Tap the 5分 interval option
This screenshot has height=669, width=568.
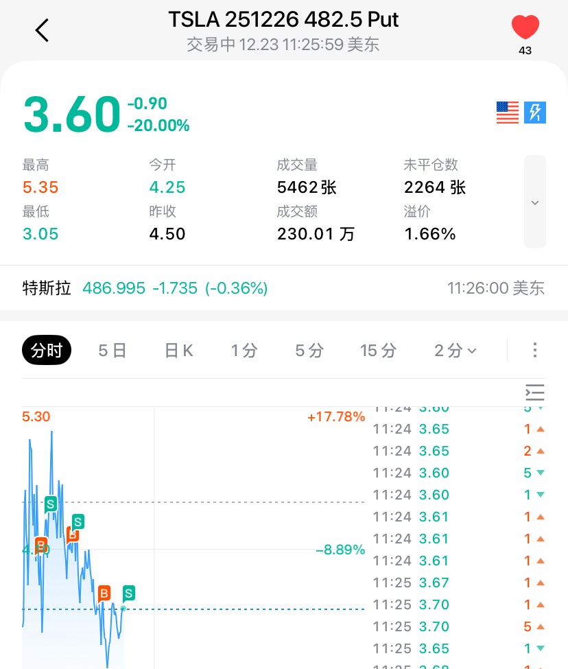pyautogui.click(x=309, y=351)
